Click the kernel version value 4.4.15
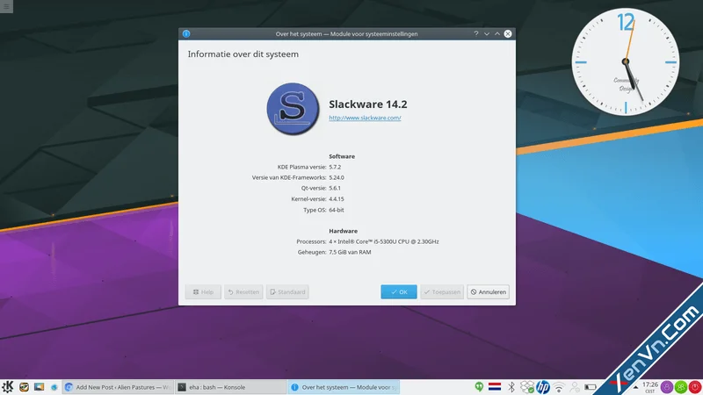Viewport: 703px width, 395px height. [337, 199]
